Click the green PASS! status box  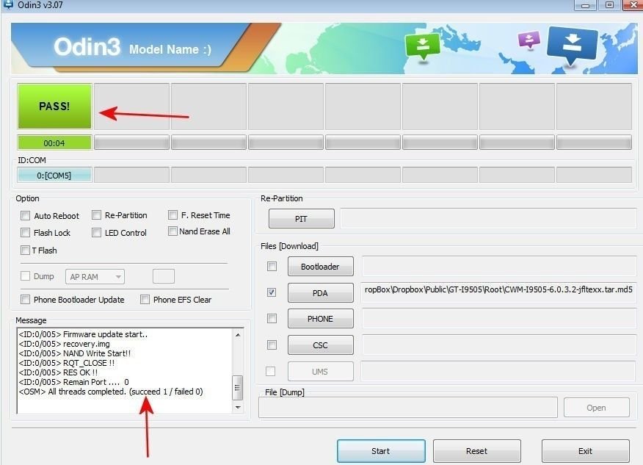(x=54, y=107)
